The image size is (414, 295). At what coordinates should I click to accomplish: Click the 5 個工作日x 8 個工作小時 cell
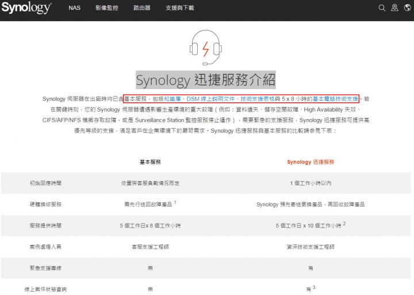click(150, 225)
